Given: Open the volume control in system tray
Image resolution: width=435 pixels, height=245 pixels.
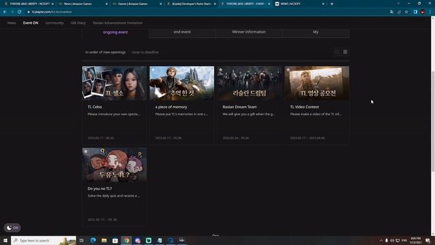Looking at the screenshot, I should coord(392,240).
